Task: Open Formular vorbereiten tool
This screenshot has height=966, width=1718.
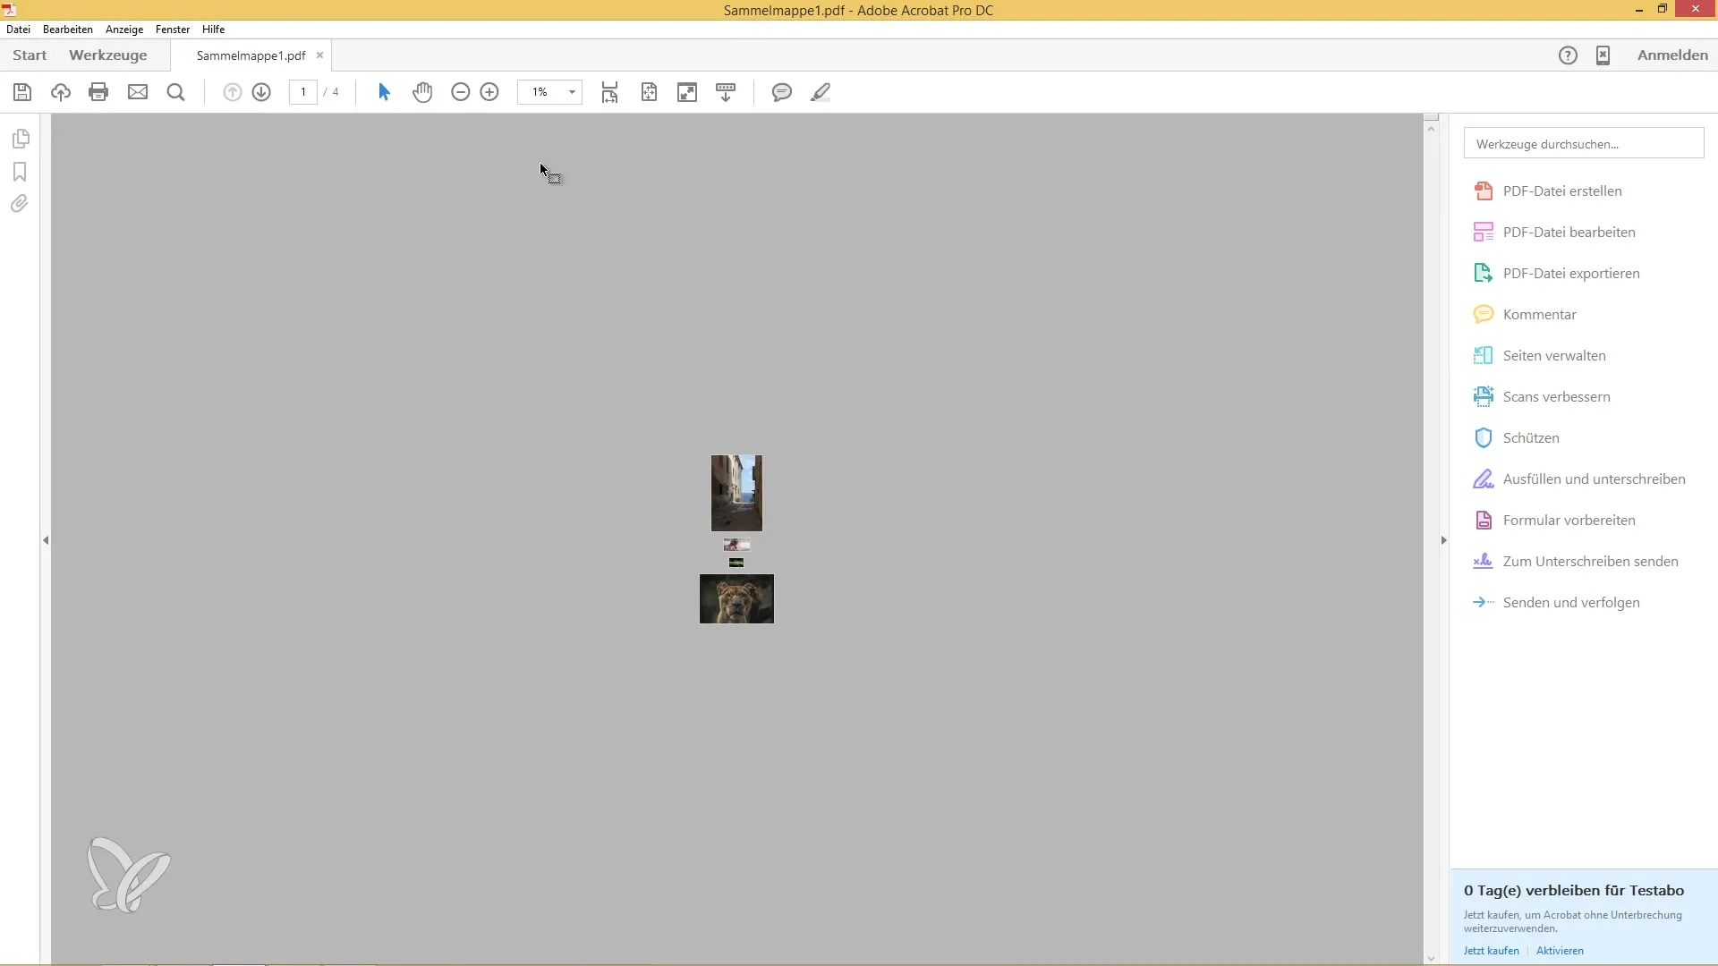Action: click(1569, 520)
